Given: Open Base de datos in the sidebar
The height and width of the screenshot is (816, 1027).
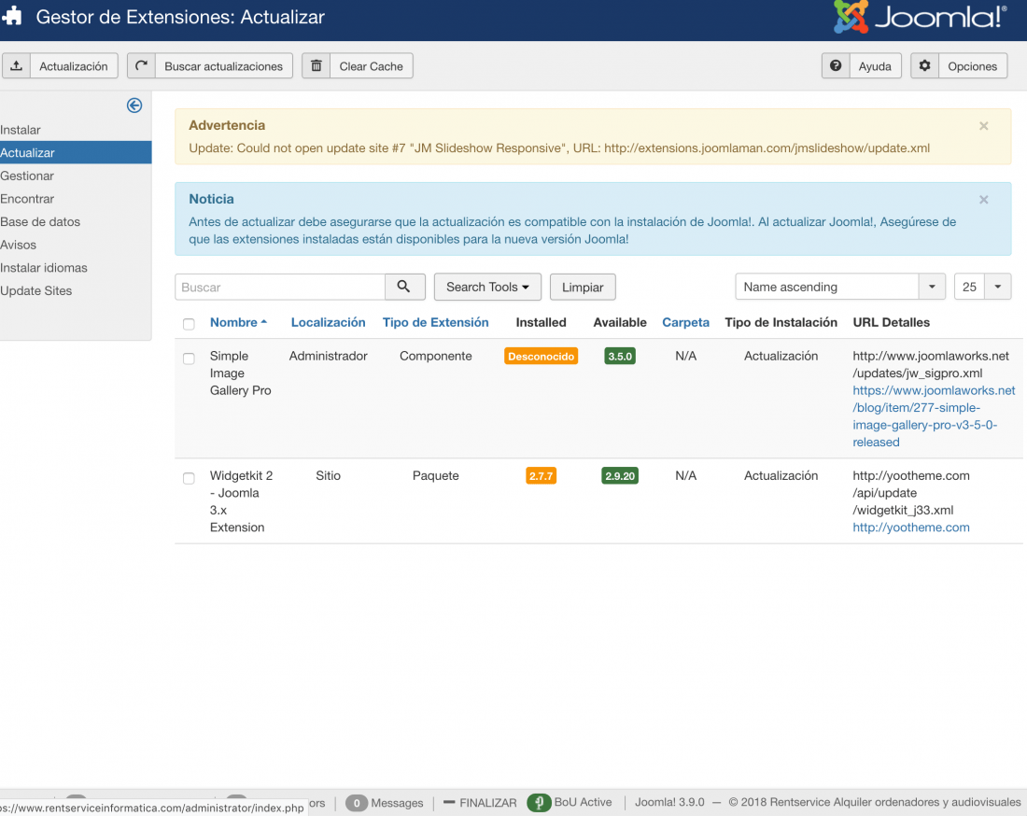Looking at the screenshot, I should (74, 221).
